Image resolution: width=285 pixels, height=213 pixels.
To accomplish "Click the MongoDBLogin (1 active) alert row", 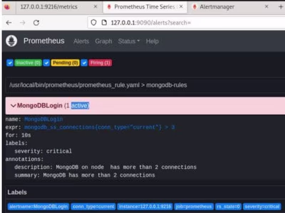I will 145,105.
